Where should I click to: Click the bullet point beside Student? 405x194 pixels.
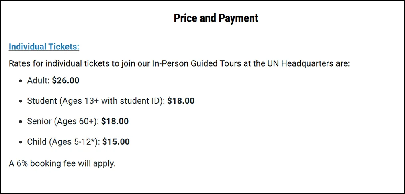(20, 101)
